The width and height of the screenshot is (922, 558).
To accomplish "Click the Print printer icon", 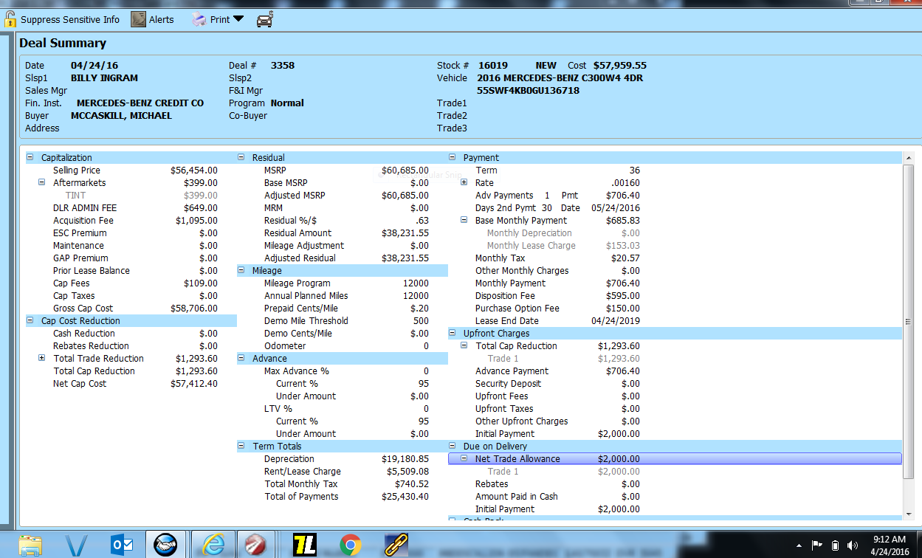I will point(199,20).
